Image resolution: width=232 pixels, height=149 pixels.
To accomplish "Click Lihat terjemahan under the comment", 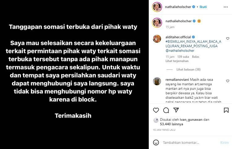I will point(177,61).
